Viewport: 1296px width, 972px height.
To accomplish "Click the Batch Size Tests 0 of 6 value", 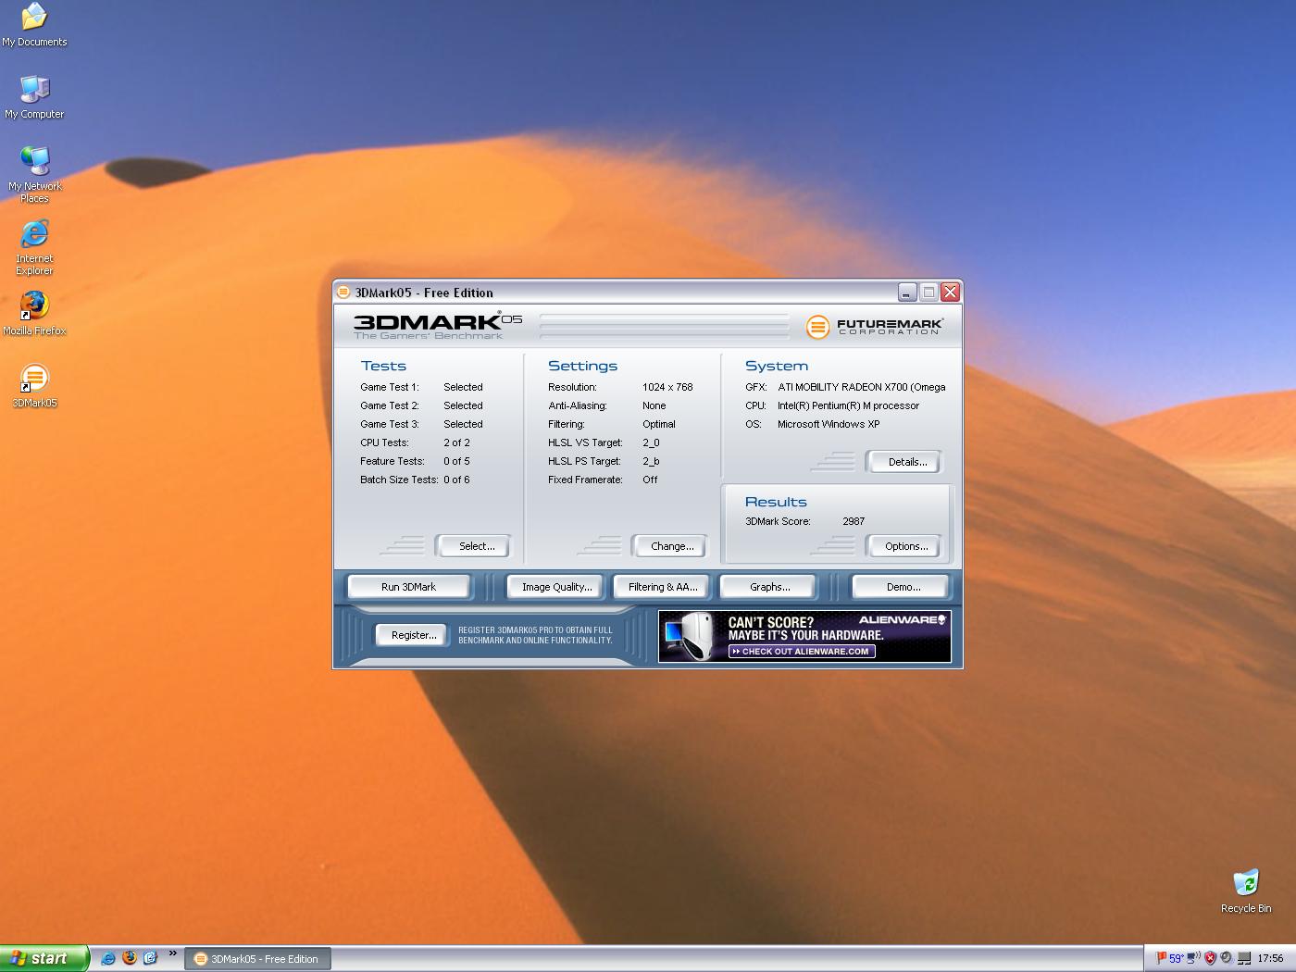I will click(x=456, y=480).
